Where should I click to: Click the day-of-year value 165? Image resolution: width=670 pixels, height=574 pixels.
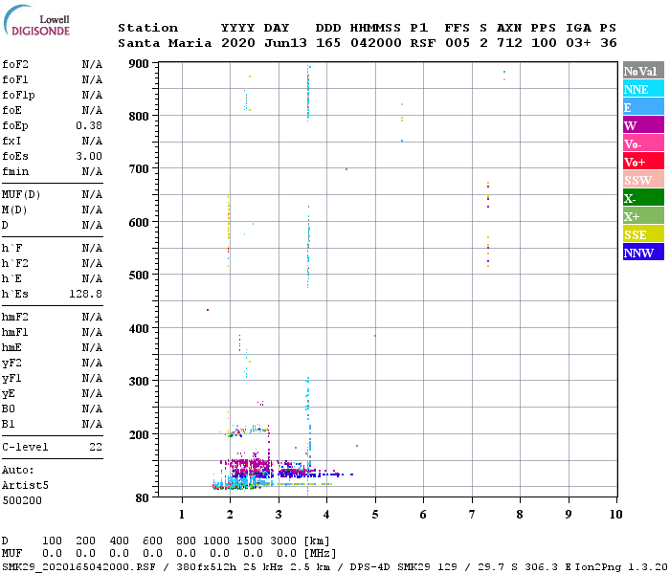click(328, 43)
